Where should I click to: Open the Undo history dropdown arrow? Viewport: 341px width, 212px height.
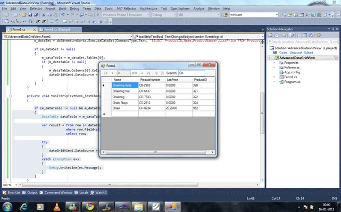click(68, 15)
